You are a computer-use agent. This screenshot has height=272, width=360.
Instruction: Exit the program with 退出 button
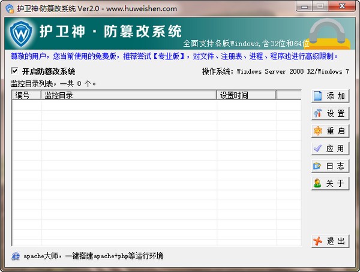pos(329,241)
